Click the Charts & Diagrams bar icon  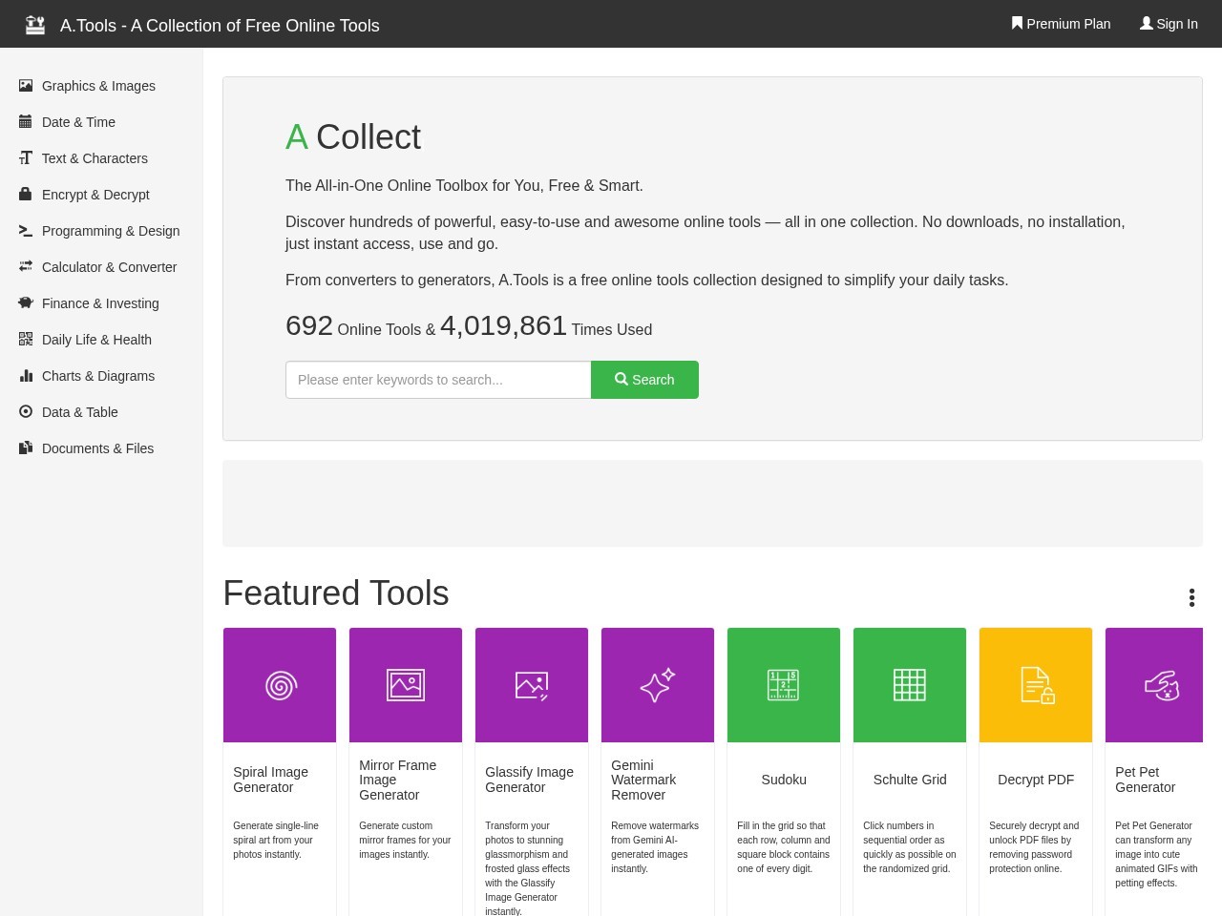[x=26, y=376]
